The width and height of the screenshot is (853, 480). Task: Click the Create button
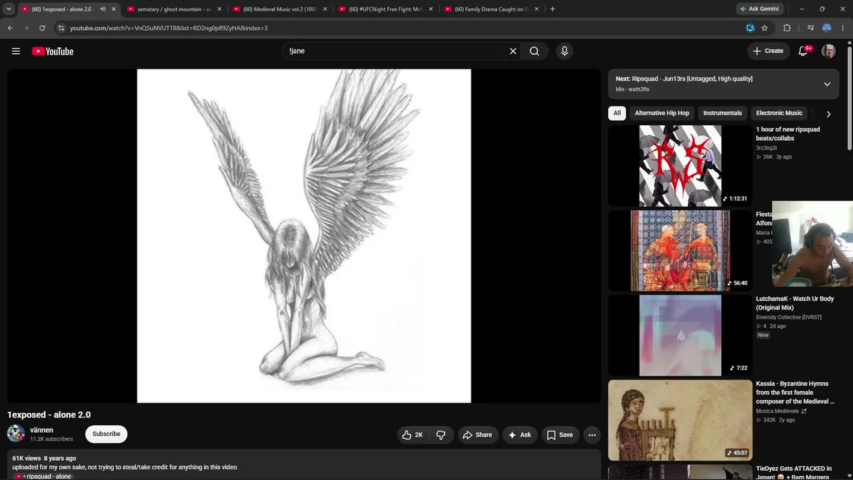click(x=768, y=51)
